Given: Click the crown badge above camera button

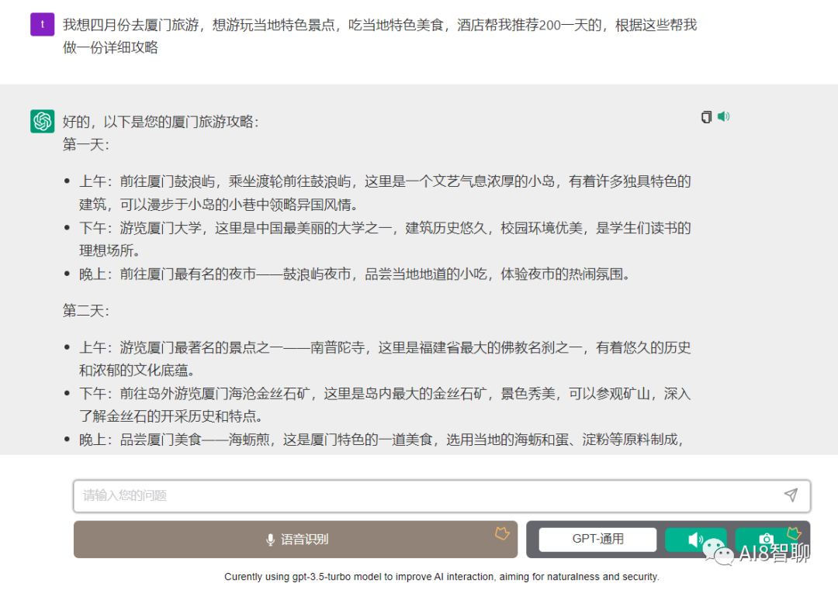Looking at the screenshot, I should click(793, 533).
